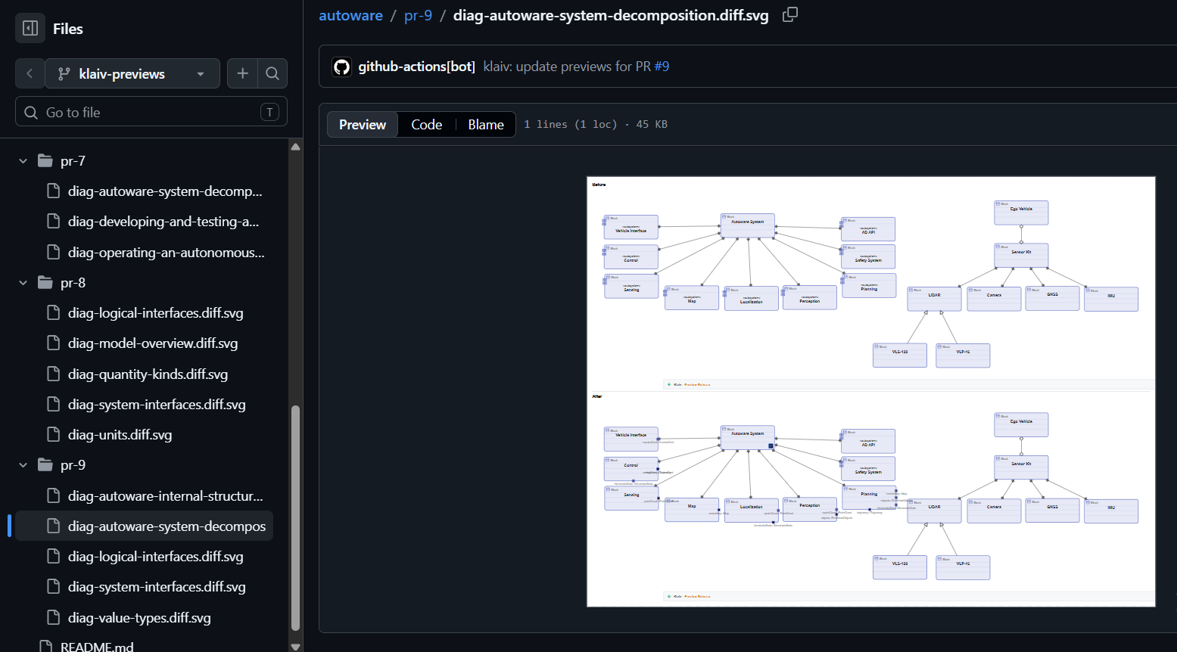Collapse the pr-7 folder chevron

click(23, 161)
